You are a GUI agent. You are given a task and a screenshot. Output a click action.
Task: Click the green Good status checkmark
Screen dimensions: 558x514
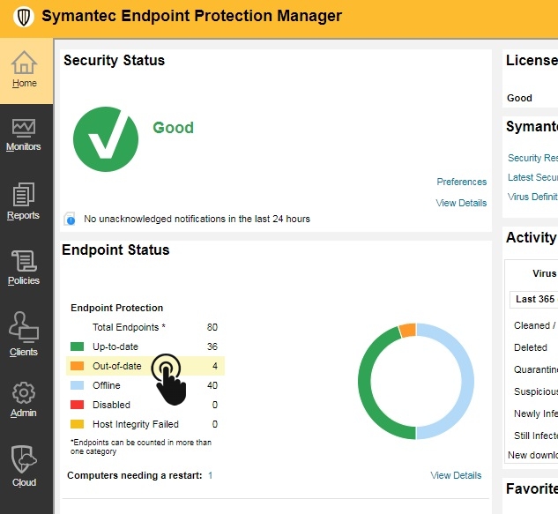click(x=106, y=139)
